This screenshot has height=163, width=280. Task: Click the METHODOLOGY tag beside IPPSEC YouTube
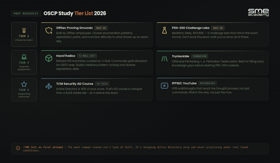click(208, 83)
